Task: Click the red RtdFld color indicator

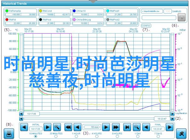Action: 7,19
